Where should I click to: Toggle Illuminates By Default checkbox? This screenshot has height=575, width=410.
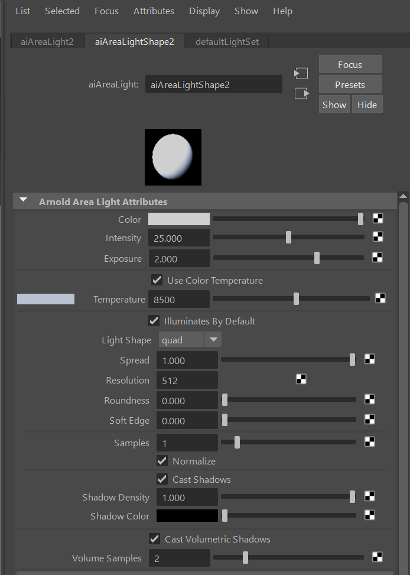click(x=154, y=321)
